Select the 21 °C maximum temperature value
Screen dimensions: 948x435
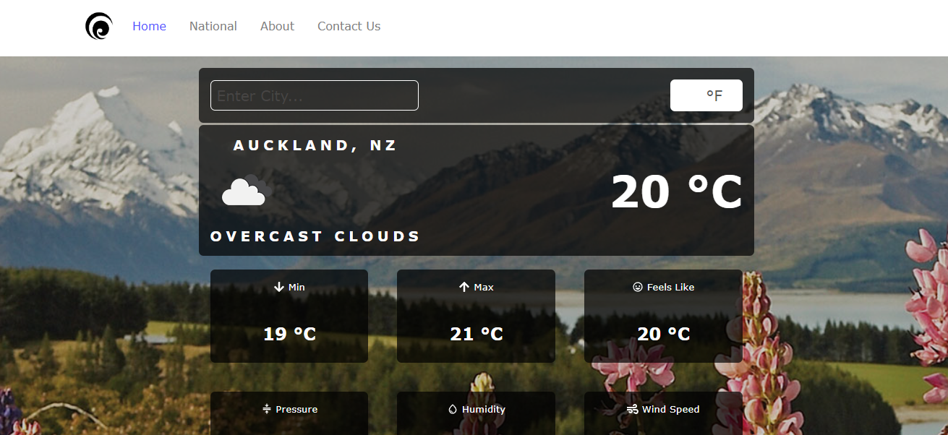coord(476,334)
